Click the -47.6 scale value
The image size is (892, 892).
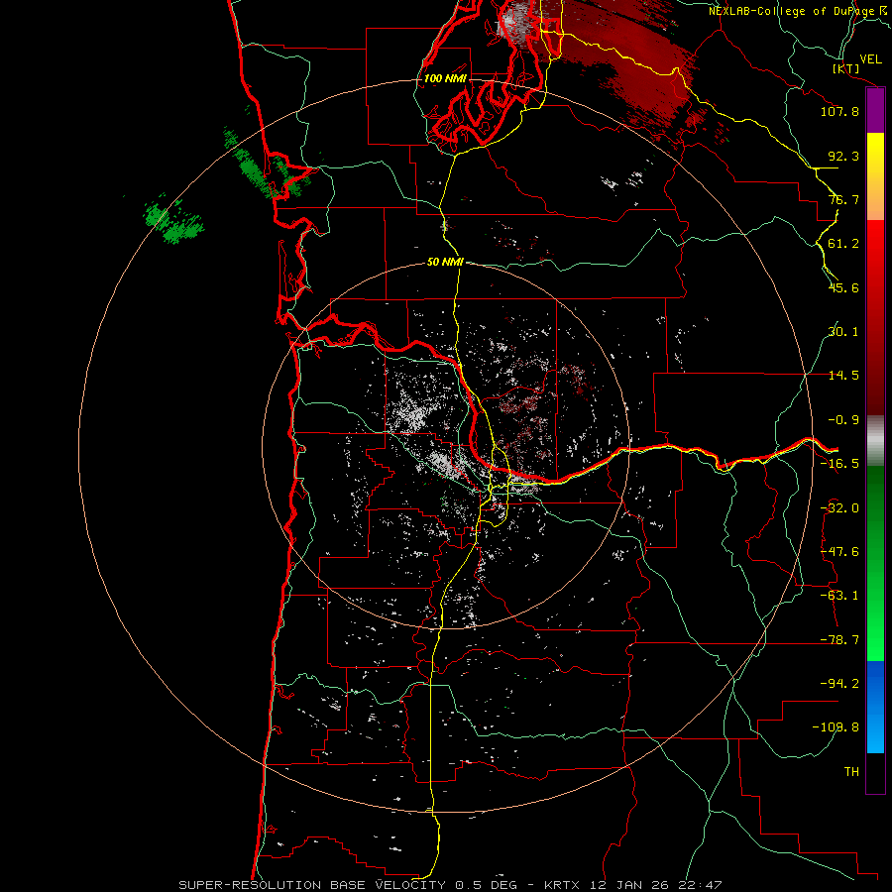[839, 552]
